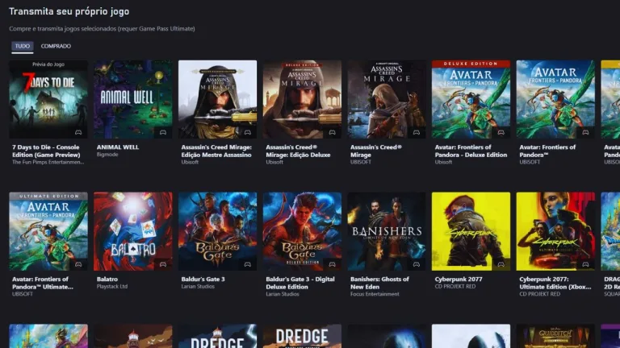Click controller icon on Cyberpunk 2077 cover
Screen dimensions: 620x348
click(x=501, y=264)
